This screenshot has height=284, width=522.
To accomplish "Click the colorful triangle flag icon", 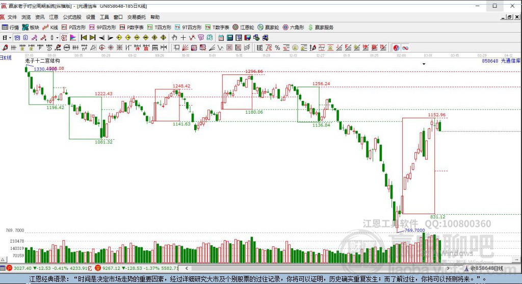I will 73,38.
